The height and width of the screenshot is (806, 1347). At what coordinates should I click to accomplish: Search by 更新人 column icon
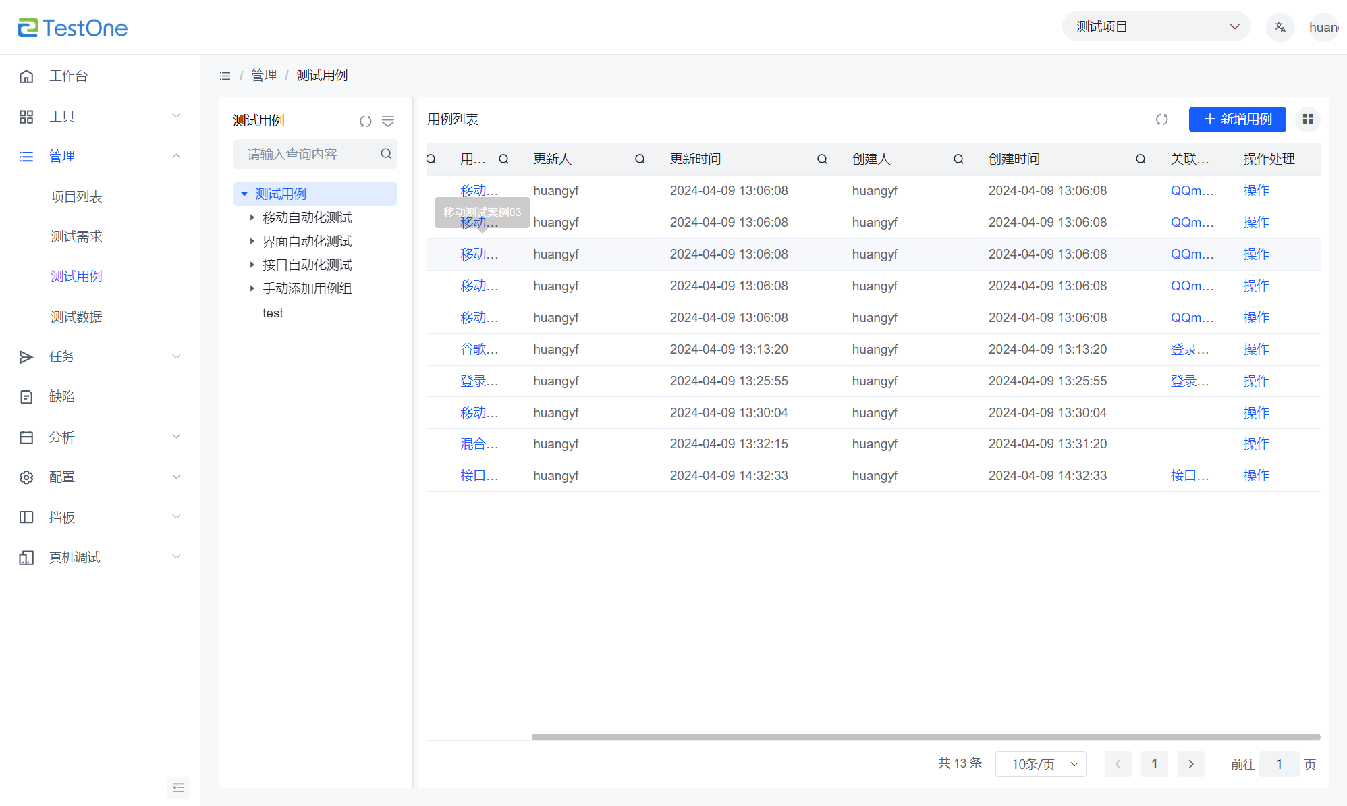(x=640, y=159)
